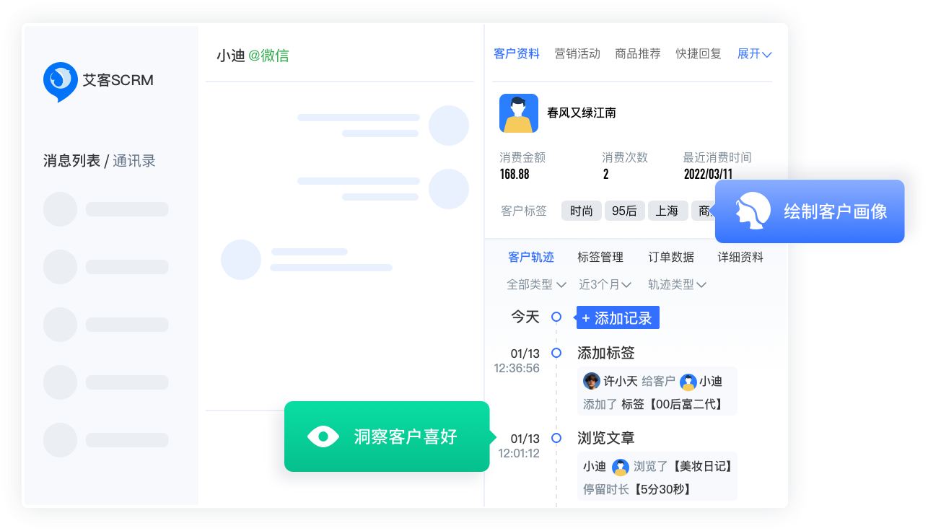This screenshot has width=928, height=531.
Task: Click the eye icon on 洞察客户喜好
Action: coord(323,436)
